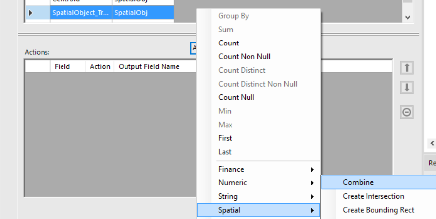Choose First aggregation option
Image resolution: width=436 pixels, height=219 pixels.
coord(225,138)
